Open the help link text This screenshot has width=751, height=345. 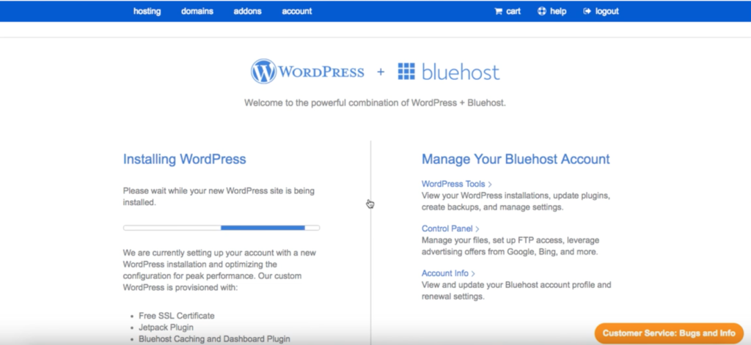(x=558, y=12)
